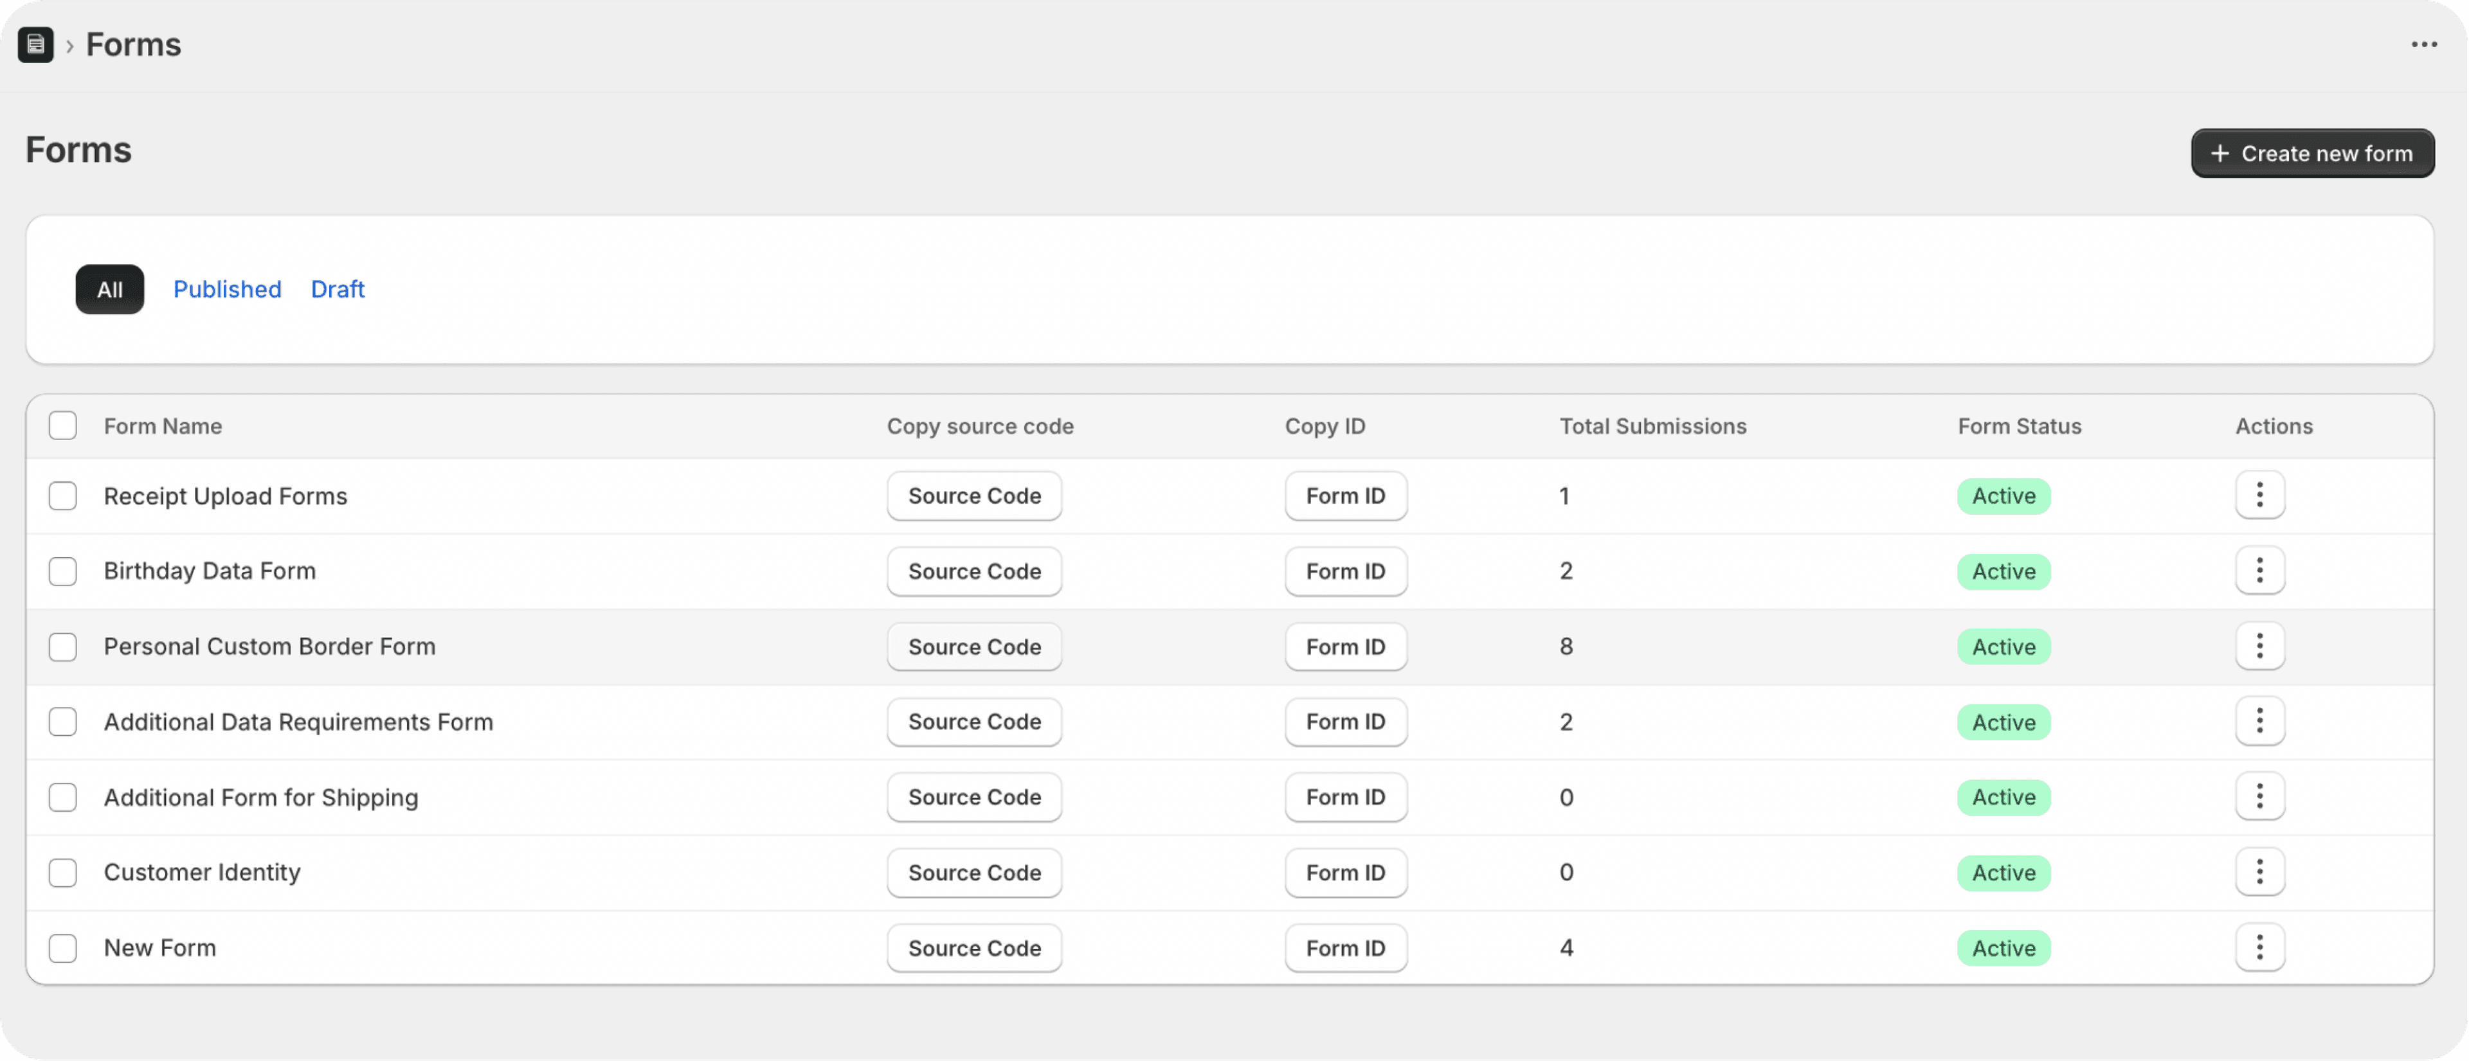2469x1061 pixels.
Task: Switch to the Published tab
Action: (x=227, y=289)
